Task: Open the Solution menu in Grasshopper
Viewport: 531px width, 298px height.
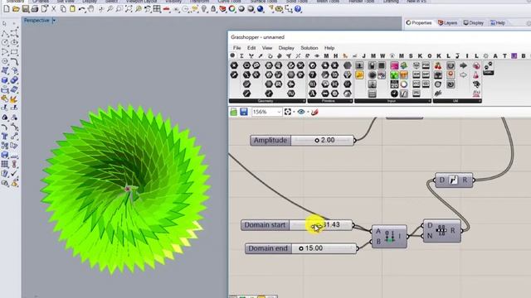Action: click(x=309, y=48)
